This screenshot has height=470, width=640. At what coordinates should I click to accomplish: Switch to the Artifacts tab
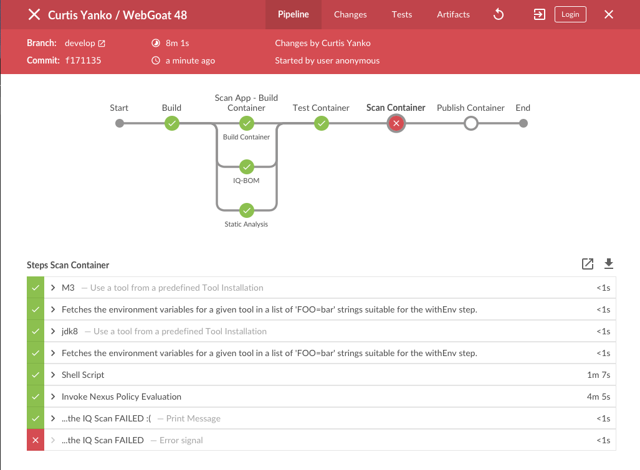tap(453, 15)
